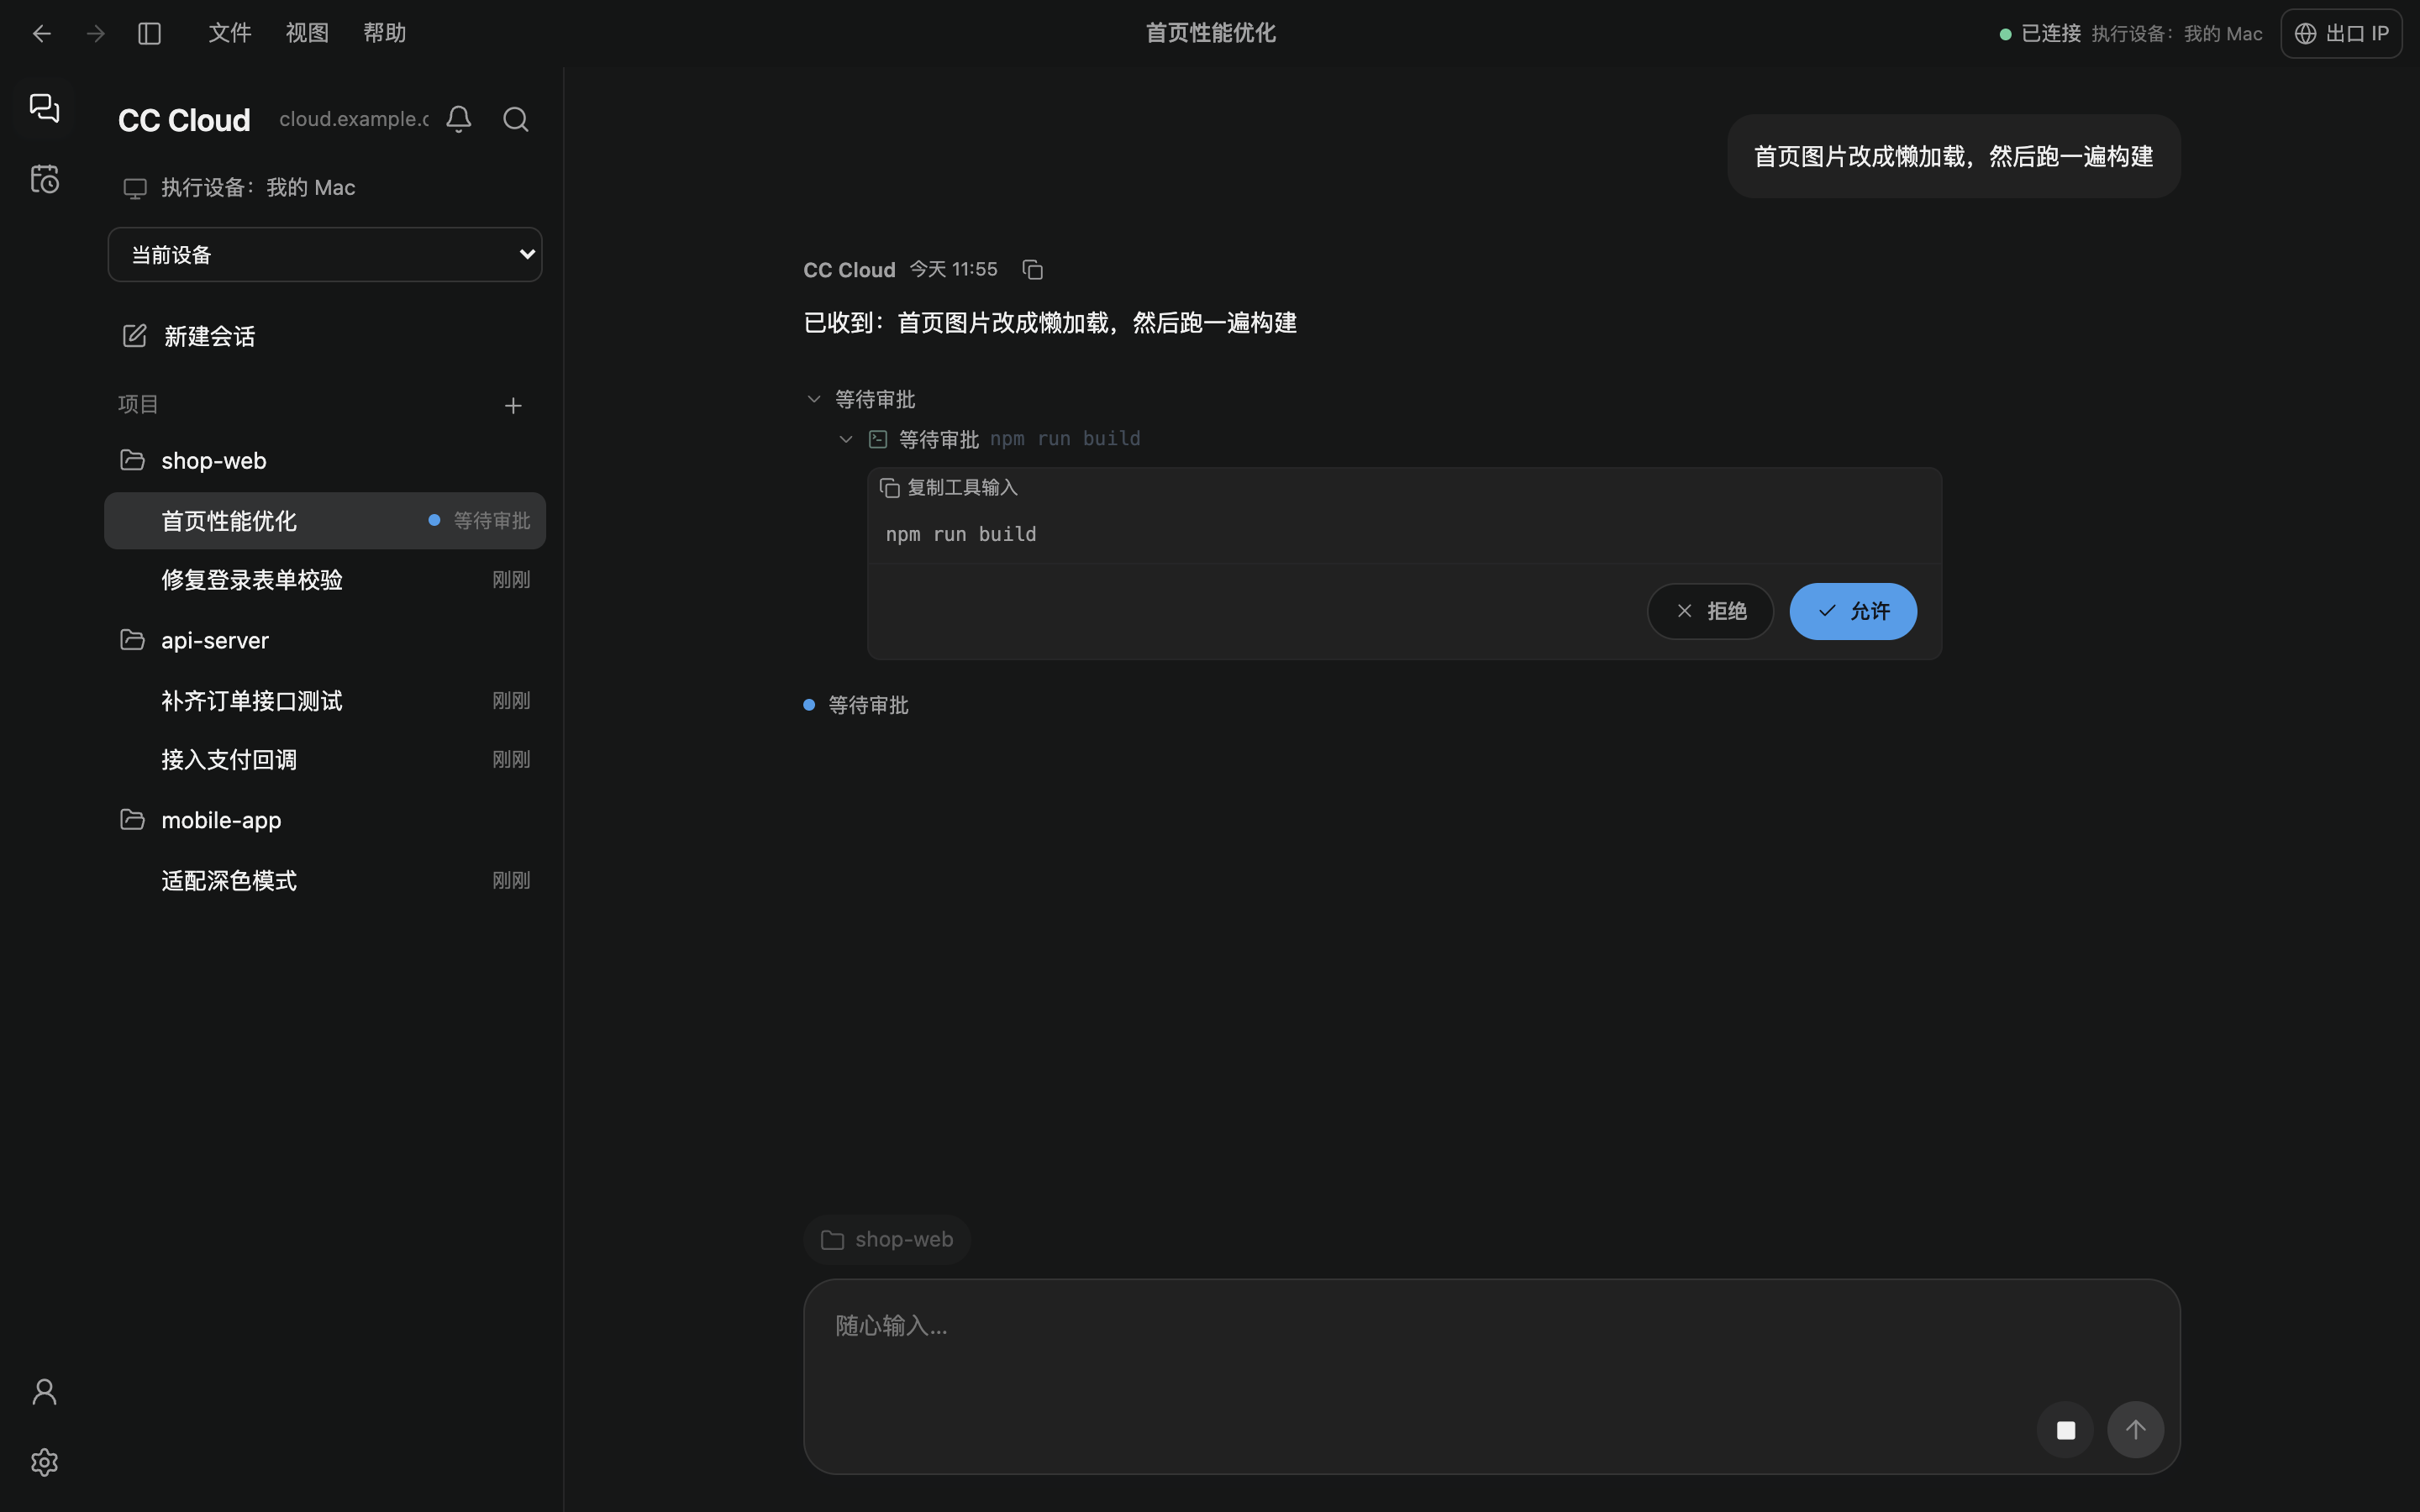Screen dimensions: 2420x1512
Task: Collapse the top 等待审批 section chevron
Action: (x=814, y=399)
